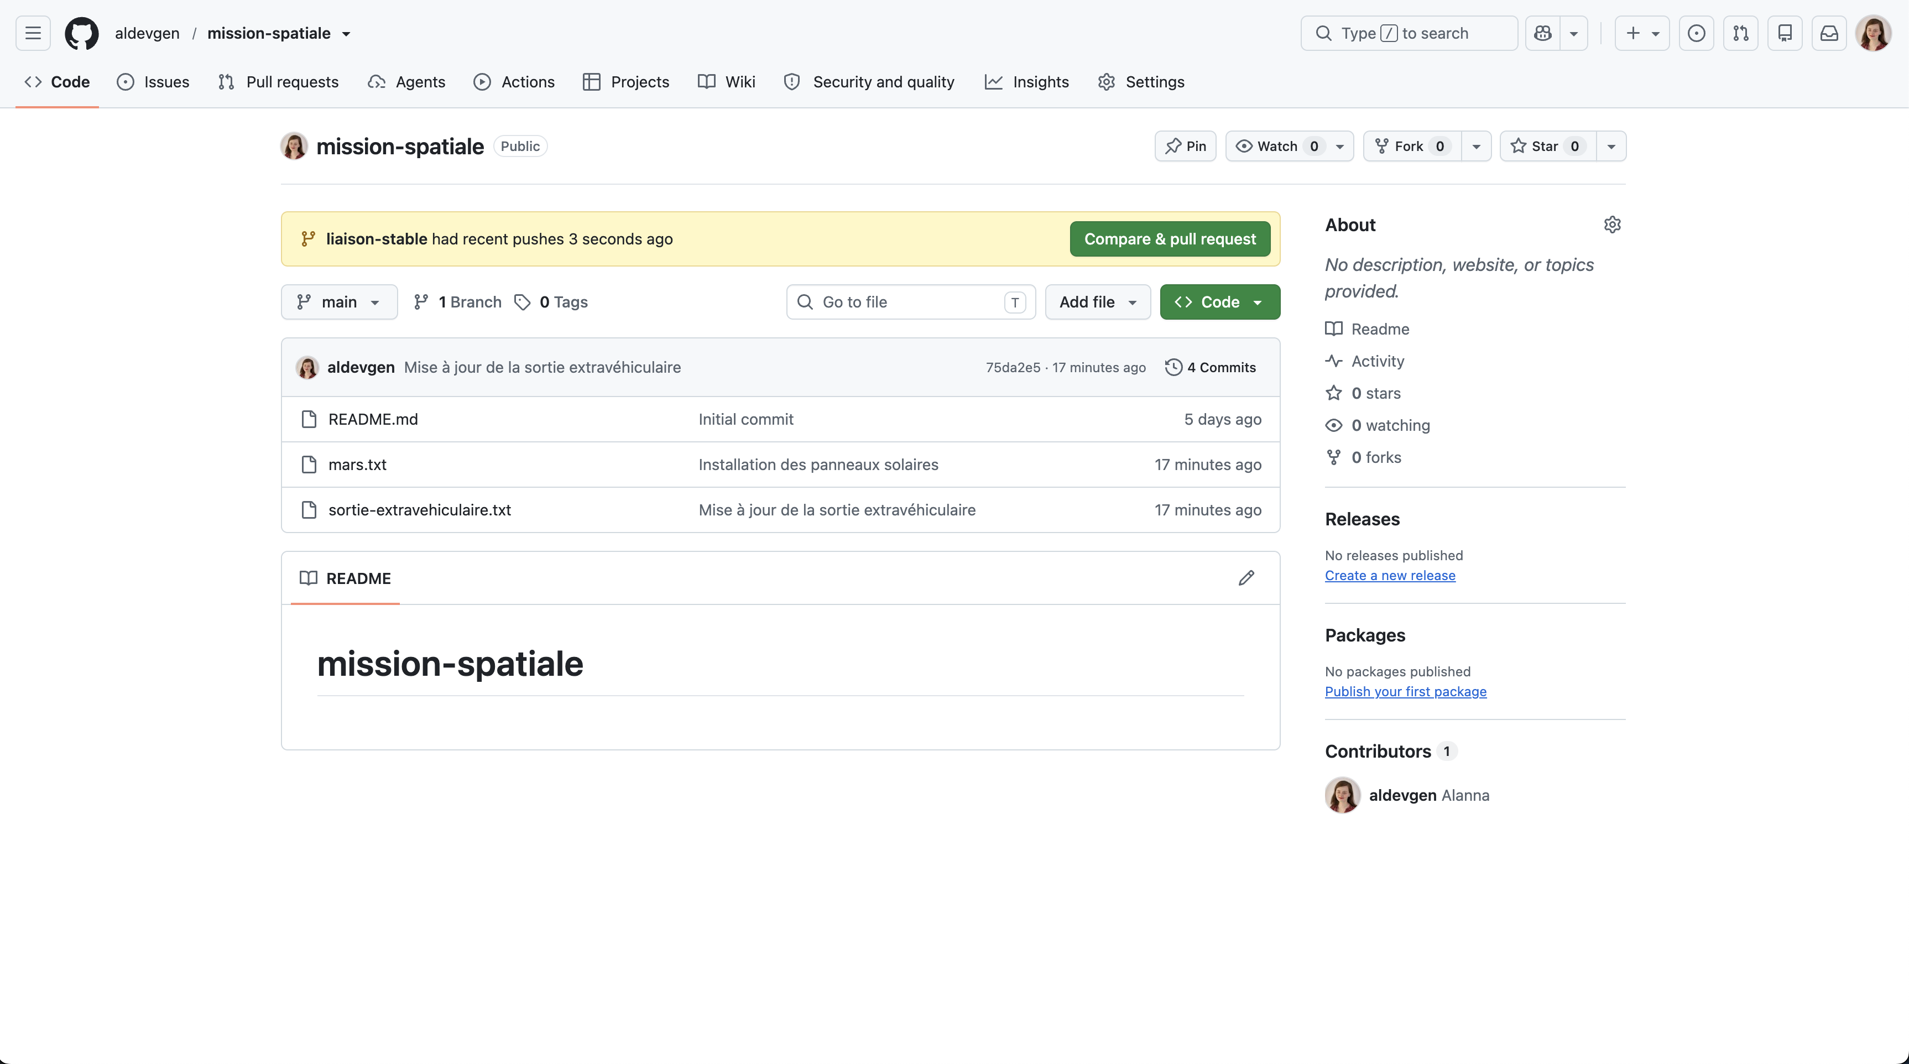Click the pull requests icon in header
Viewport: 1909px width, 1064px height.
(1741, 33)
